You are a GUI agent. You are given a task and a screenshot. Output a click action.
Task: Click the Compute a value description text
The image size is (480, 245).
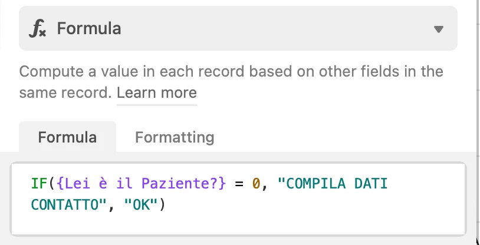click(231, 82)
